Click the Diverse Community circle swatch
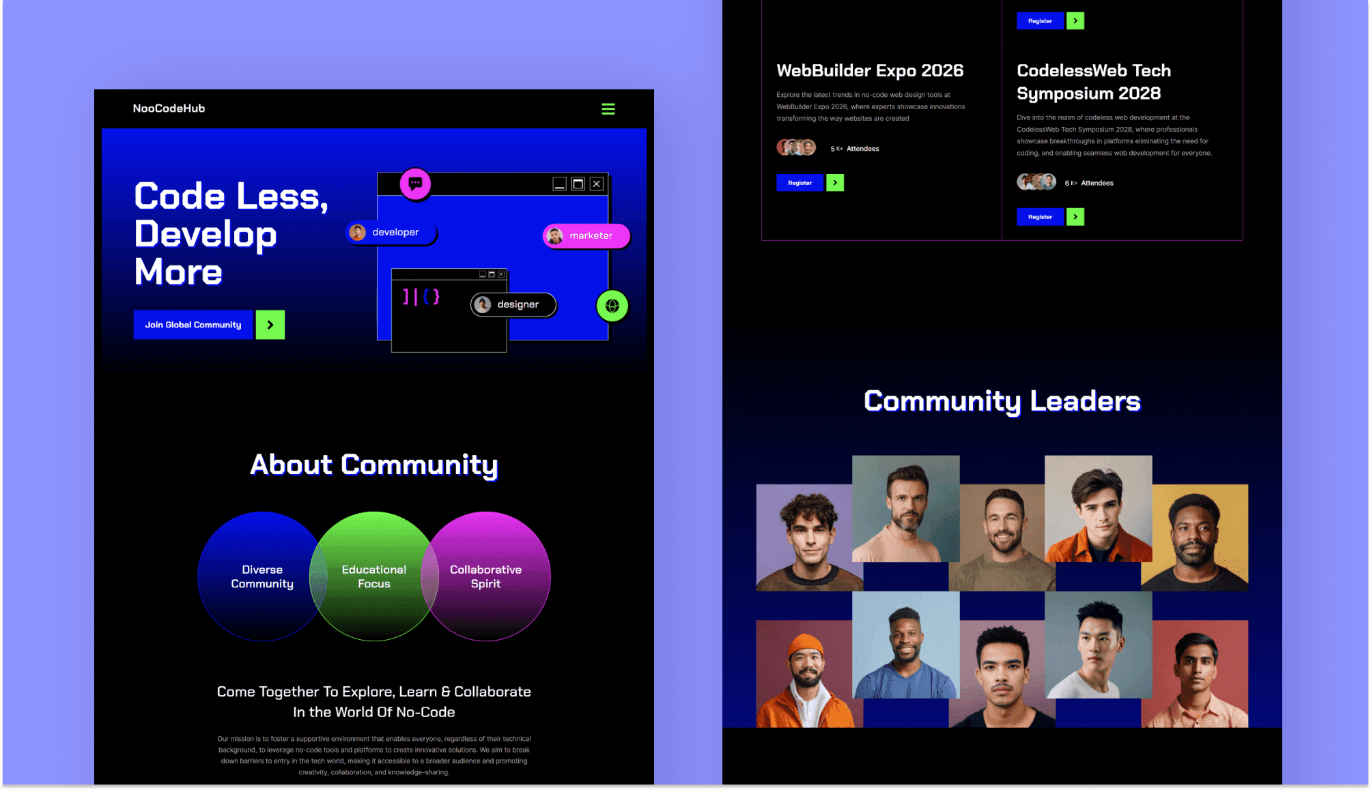Image resolution: width=1371 pixels, height=790 pixels. [263, 576]
